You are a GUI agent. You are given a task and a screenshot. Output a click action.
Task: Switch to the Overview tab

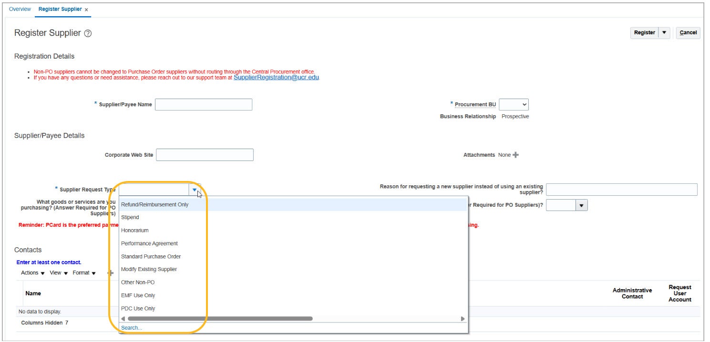(20, 9)
